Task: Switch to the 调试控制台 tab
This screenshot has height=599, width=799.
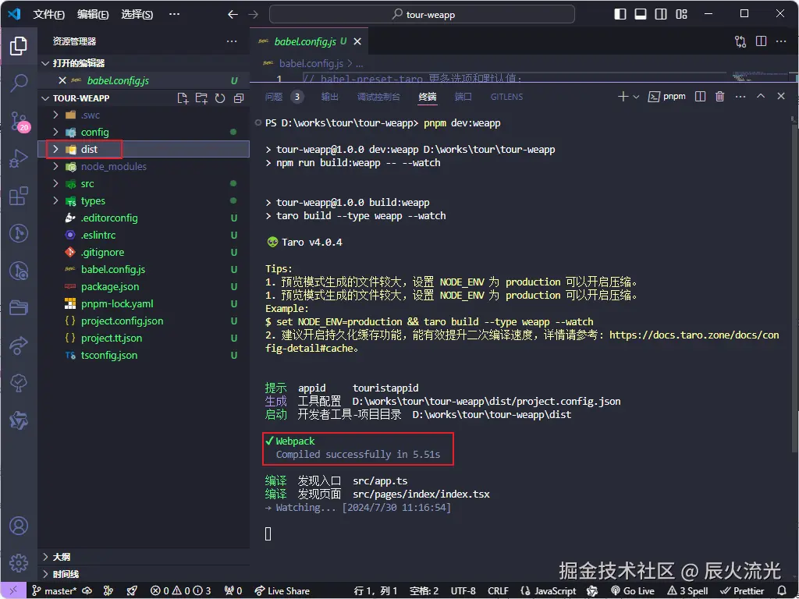Action: (378, 97)
